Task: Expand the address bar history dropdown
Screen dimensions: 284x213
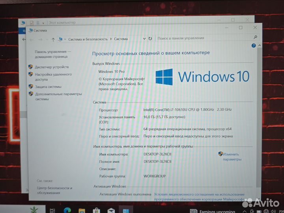Action: pyautogui.click(x=144, y=39)
